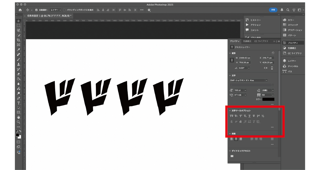Open the options bar gear settings
The width and height of the screenshot is (320, 170).
pos(149,10)
